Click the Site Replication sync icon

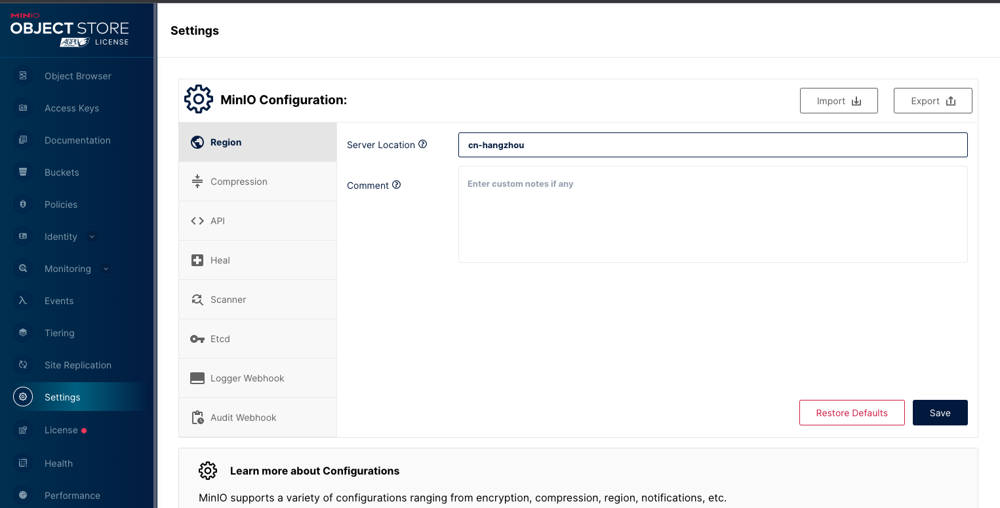click(23, 365)
